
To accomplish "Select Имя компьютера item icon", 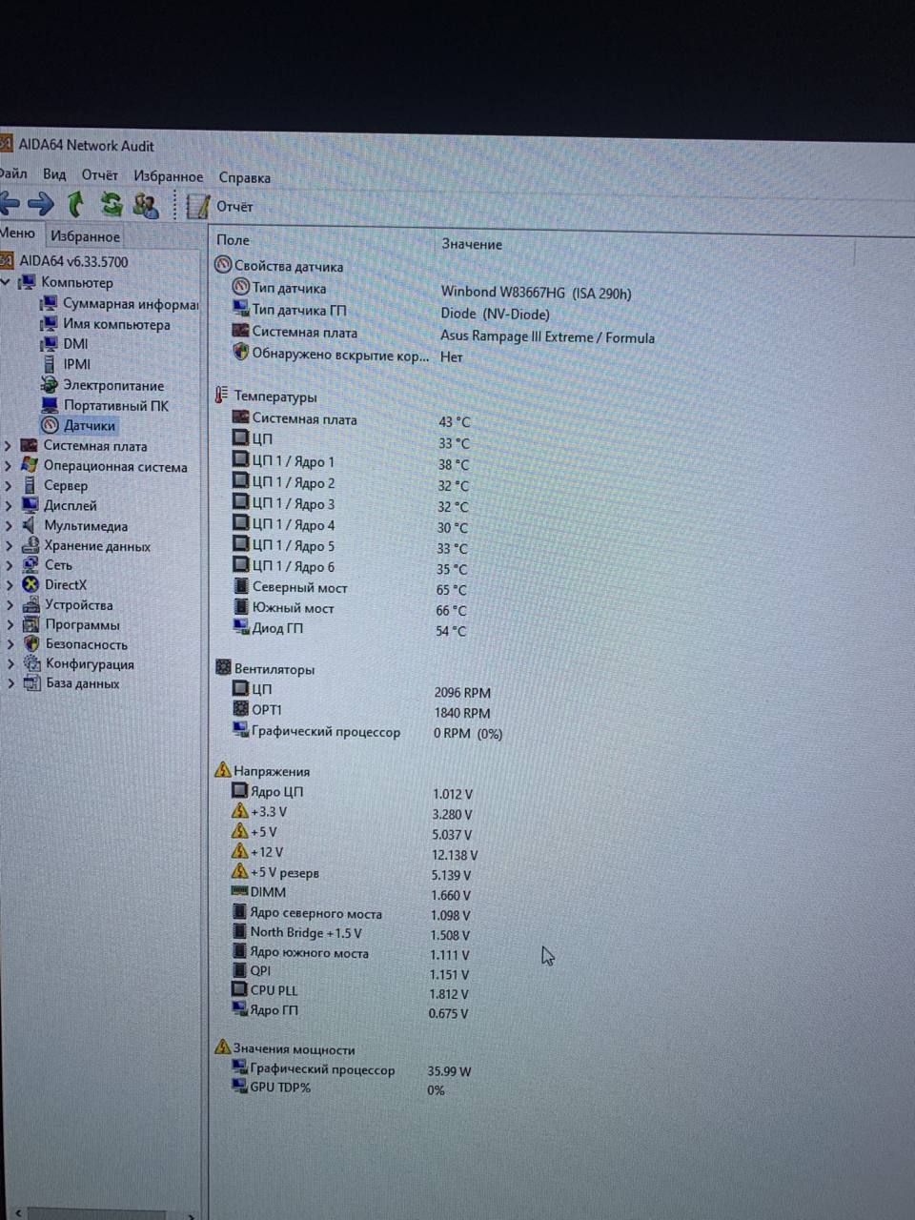I will point(49,324).
